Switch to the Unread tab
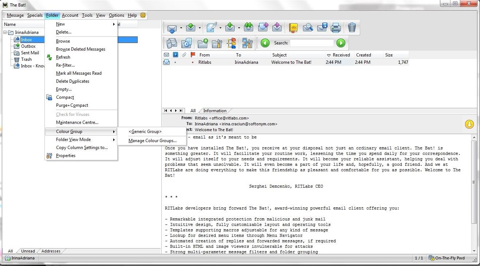Screen dimensions: 480x266 tap(28, 251)
